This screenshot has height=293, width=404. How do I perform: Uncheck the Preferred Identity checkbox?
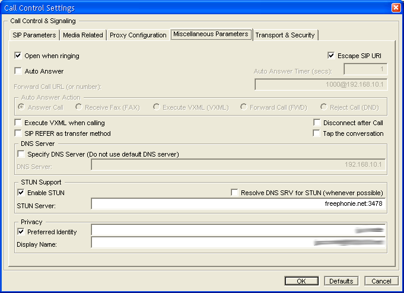pos(21,232)
